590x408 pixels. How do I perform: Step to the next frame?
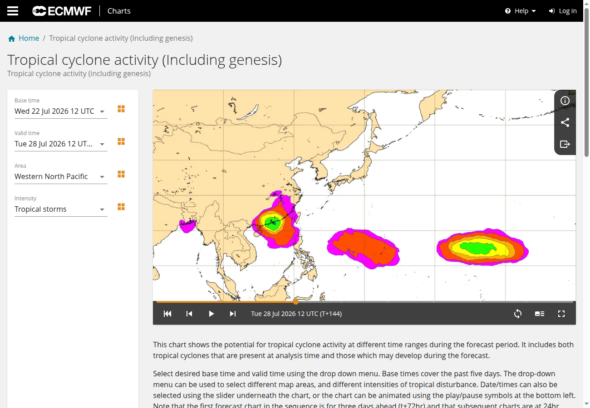[x=233, y=314]
